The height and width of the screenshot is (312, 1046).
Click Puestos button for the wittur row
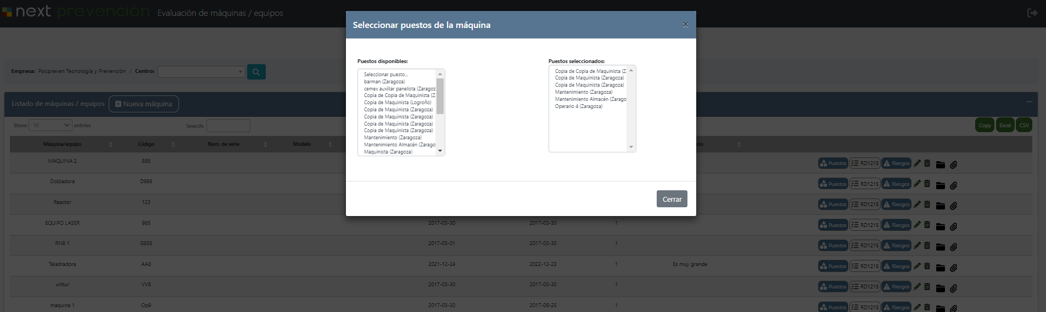click(833, 287)
